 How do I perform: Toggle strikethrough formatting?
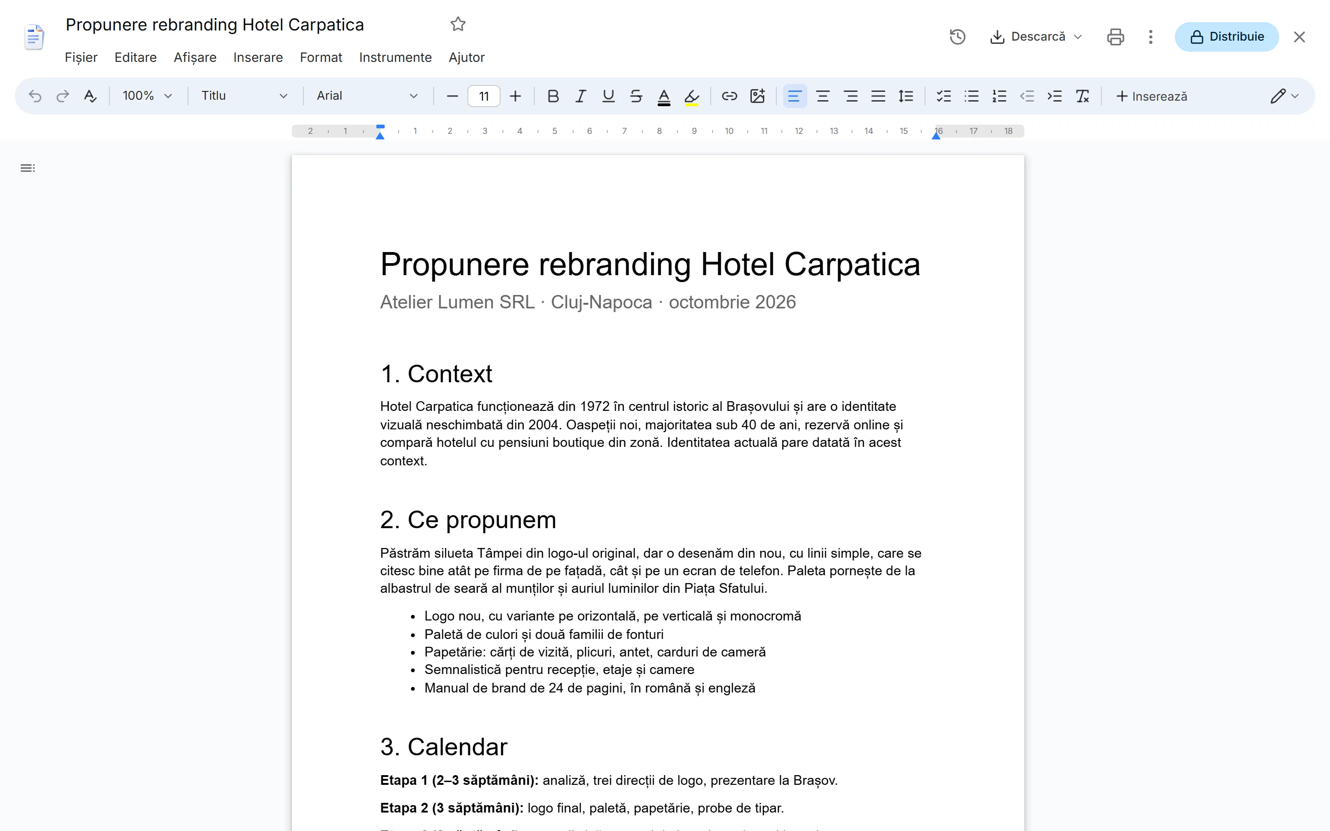[x=636, y=96]
